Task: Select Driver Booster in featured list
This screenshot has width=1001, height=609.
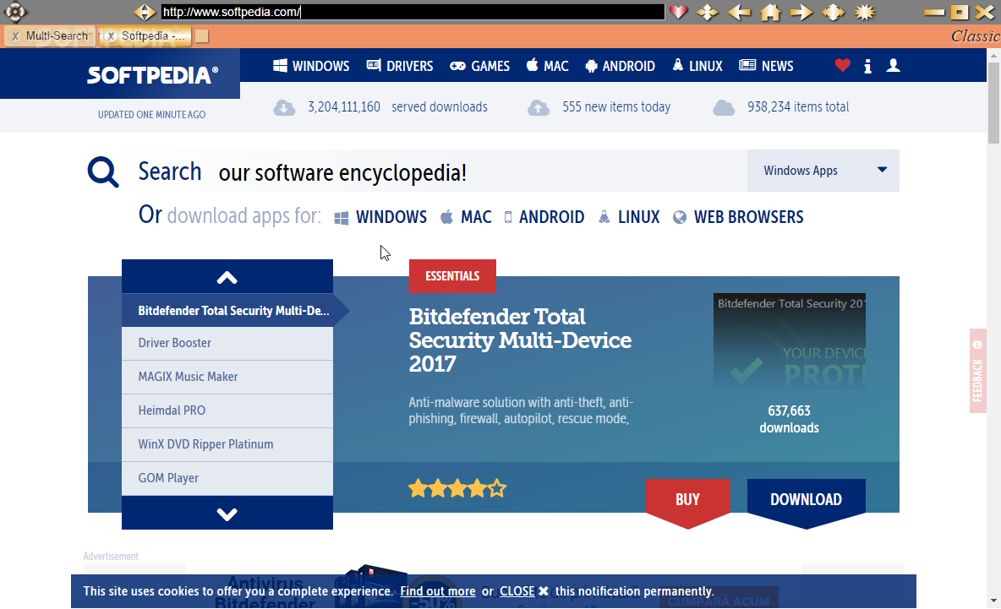Action: coord(227,343)
